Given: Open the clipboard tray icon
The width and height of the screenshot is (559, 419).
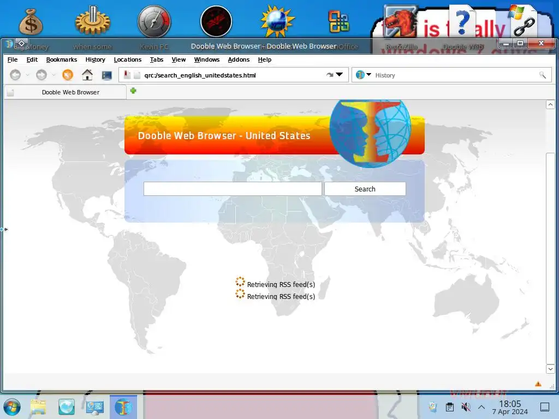Looking at the screenshot, I should pyautogui.click(x=450, y=407).
